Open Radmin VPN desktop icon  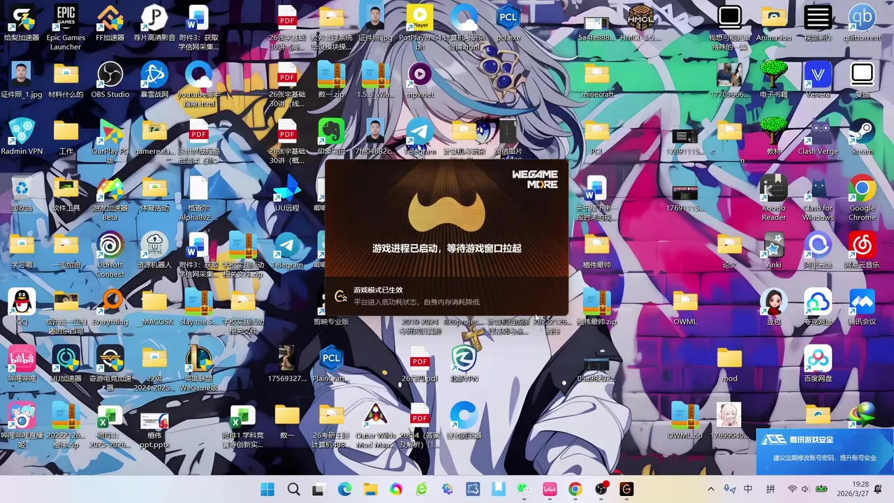22,136
